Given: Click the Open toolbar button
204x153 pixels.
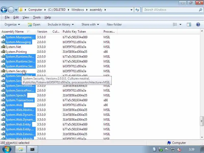Looking at the screenshot, I should pos(34,24).
